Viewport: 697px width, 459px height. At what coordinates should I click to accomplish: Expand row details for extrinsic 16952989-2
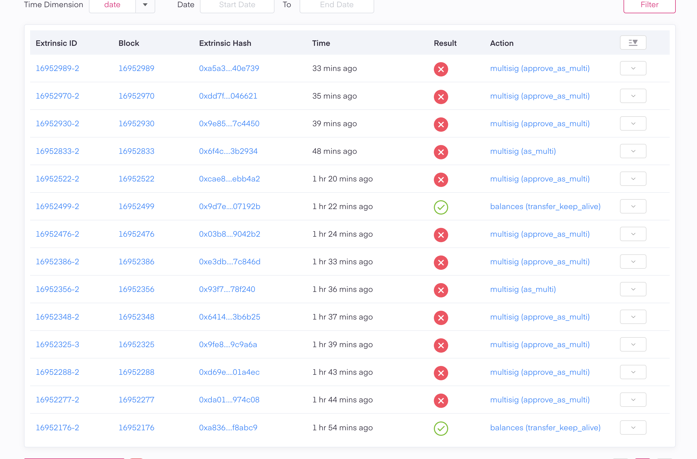point(633,68)
